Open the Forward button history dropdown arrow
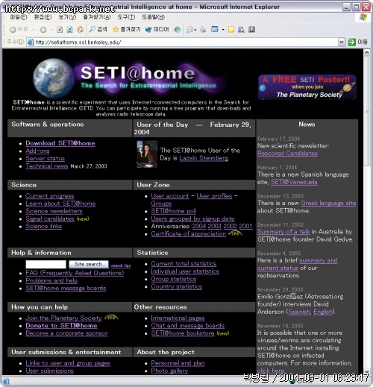This screenshot has height=387, width=373. point(51,30)
